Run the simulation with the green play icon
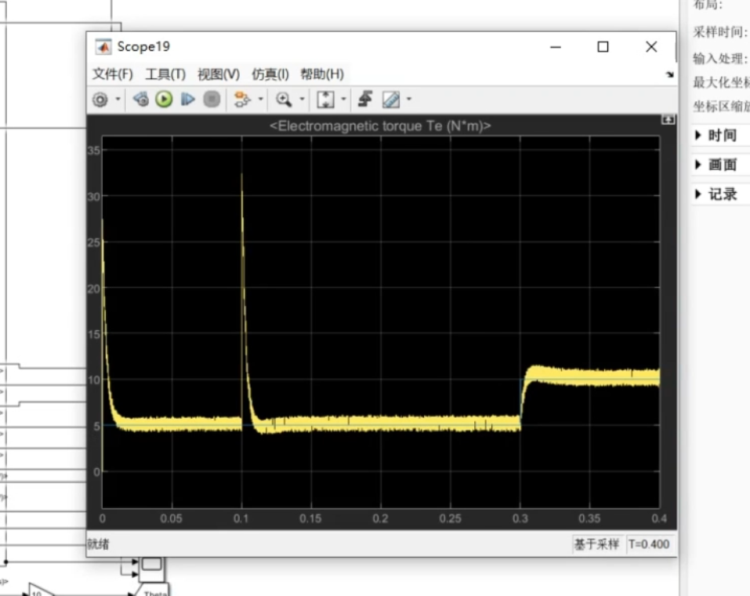The height and width of the screenshot is (596, 750). coord(163,99)
